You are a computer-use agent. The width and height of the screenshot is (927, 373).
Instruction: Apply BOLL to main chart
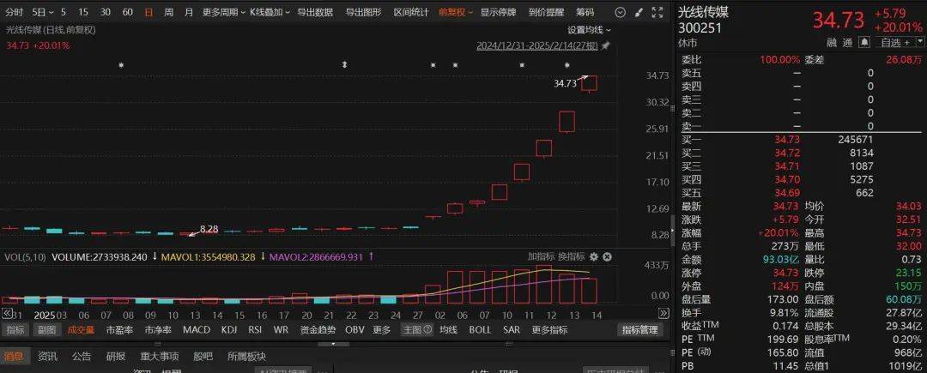tap(480, 330)
